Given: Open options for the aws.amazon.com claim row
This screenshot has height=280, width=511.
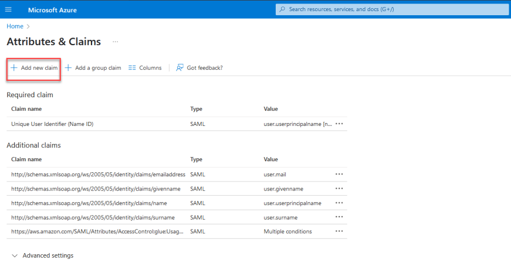Looking at the screenshot, I should pos(339,231).
